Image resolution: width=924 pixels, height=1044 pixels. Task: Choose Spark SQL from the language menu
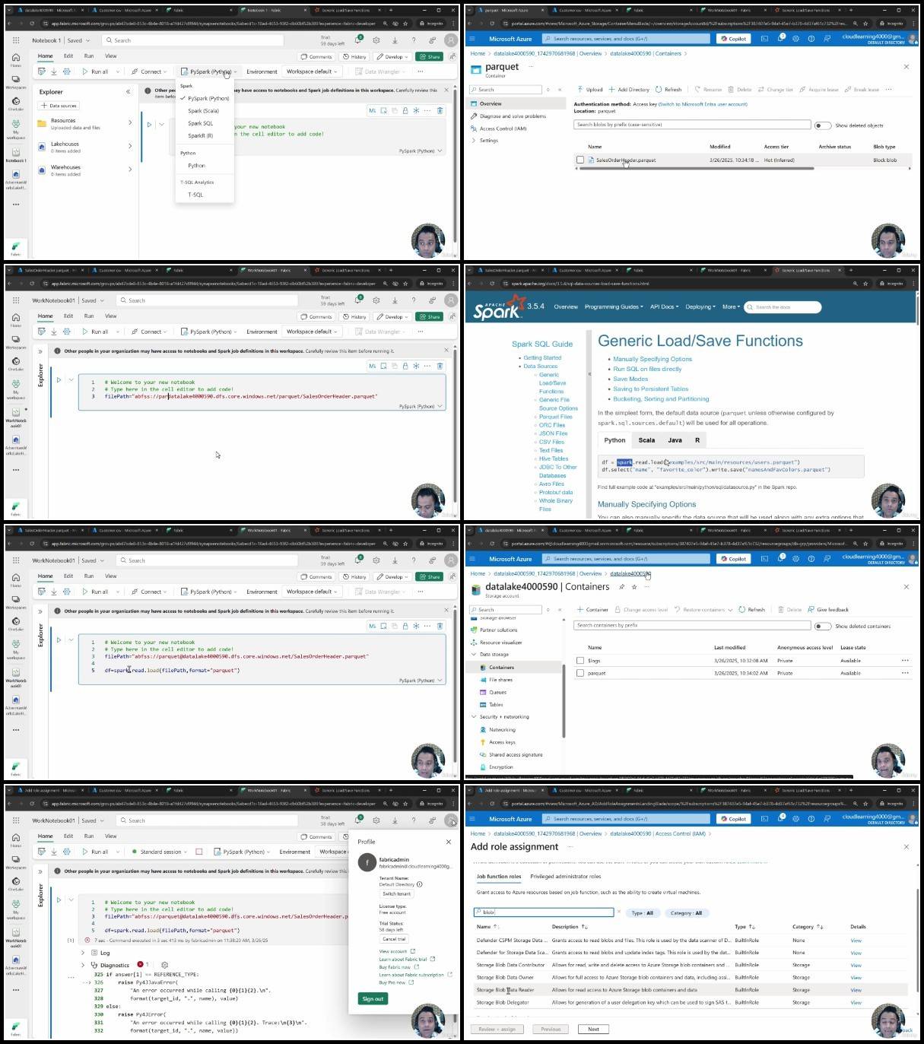click(x=200, y=123)
